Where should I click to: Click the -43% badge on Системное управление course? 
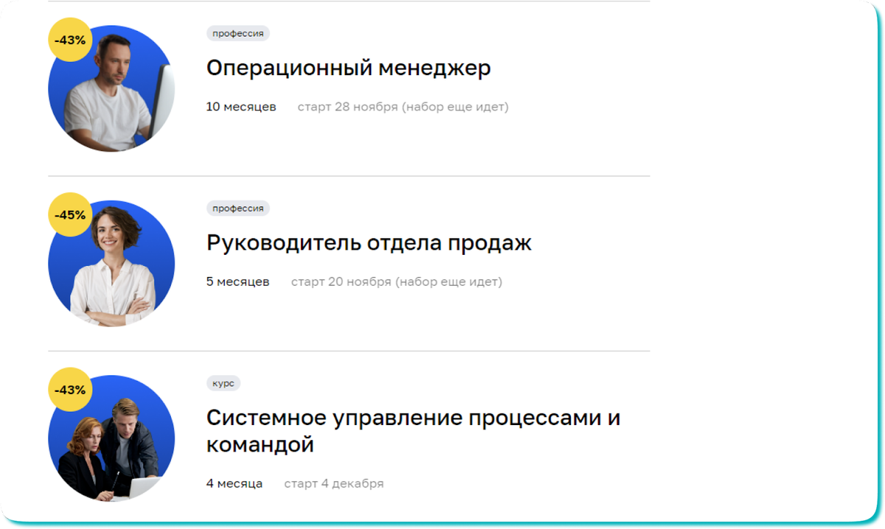point(69,389)
